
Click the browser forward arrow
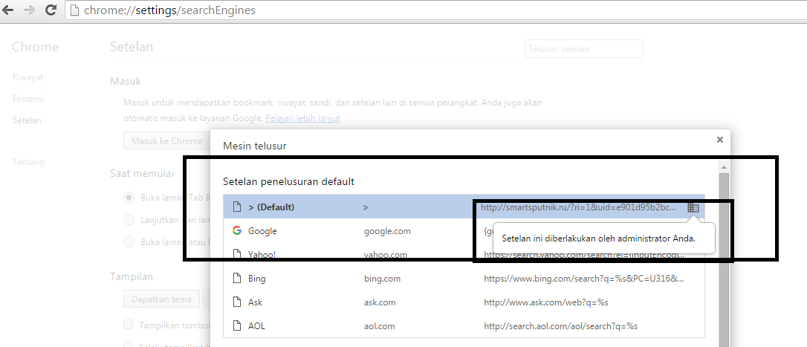[29, 10]
